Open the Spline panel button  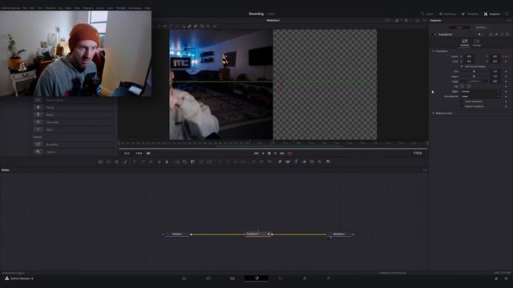point(427,14)
